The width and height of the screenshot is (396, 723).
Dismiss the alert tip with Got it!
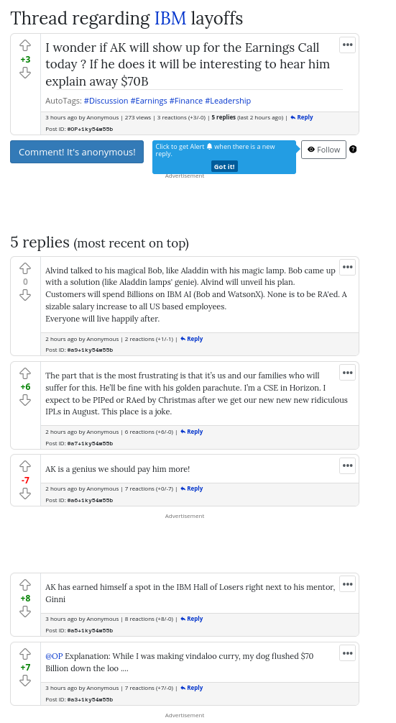[x=224, y=166]
